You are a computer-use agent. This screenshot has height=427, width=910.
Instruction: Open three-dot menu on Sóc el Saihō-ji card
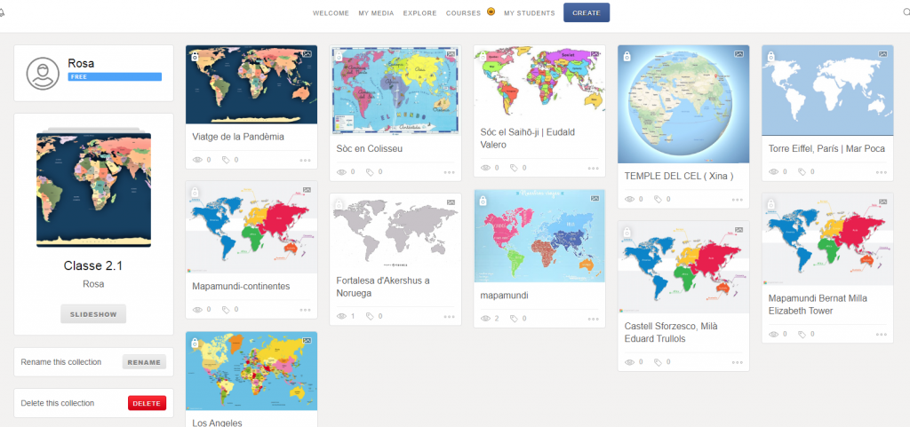pyautogui.click(x=593, y=168)
